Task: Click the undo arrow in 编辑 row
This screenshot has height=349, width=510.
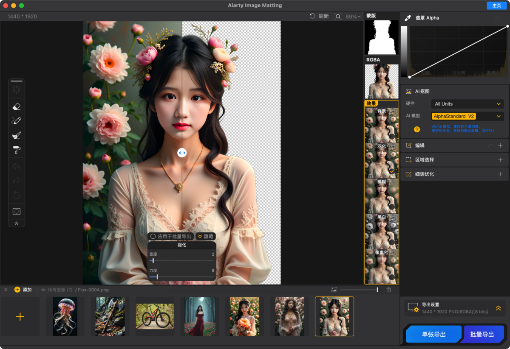Action: pyautogui.click(x=491, y=145)
